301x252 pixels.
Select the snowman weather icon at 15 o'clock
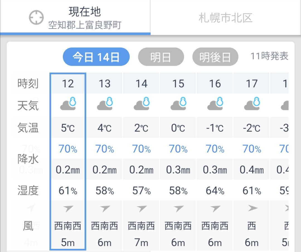coord(178,104)
